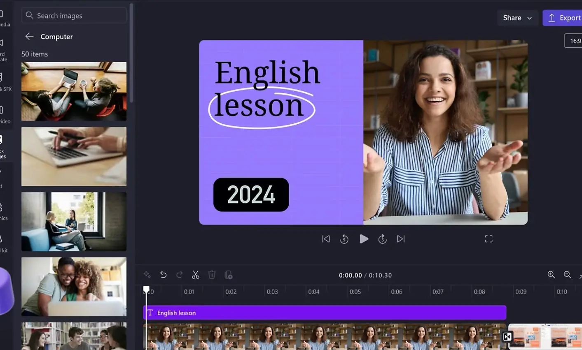
Task: Open the record & create sidebar tab
Action: click(x=4, y=50)
